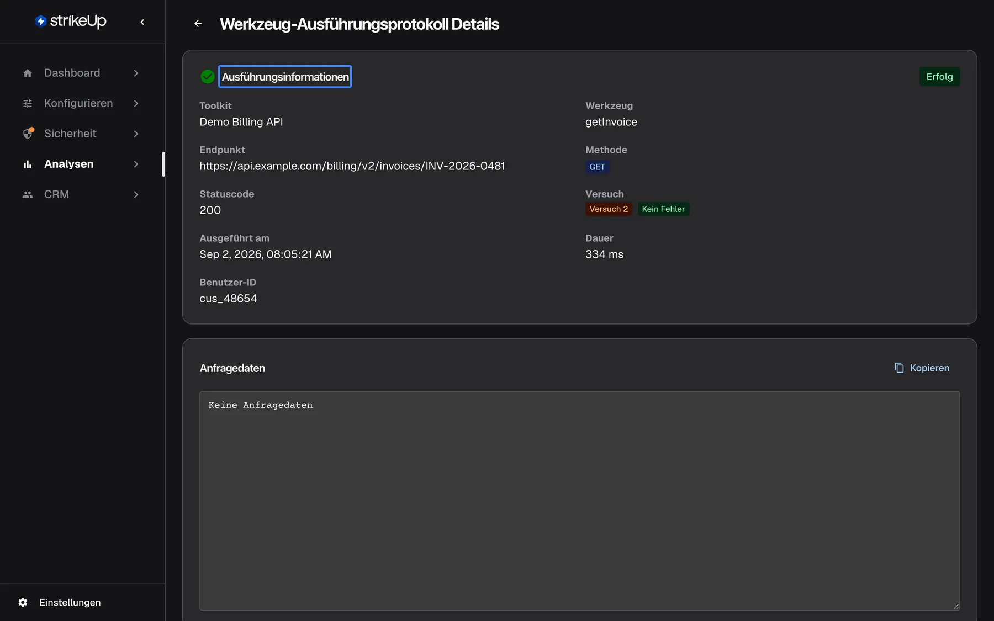The height and width of the screenshot is (621, 994).
Task: Open the Dashboard menu item
Action: 81,73
